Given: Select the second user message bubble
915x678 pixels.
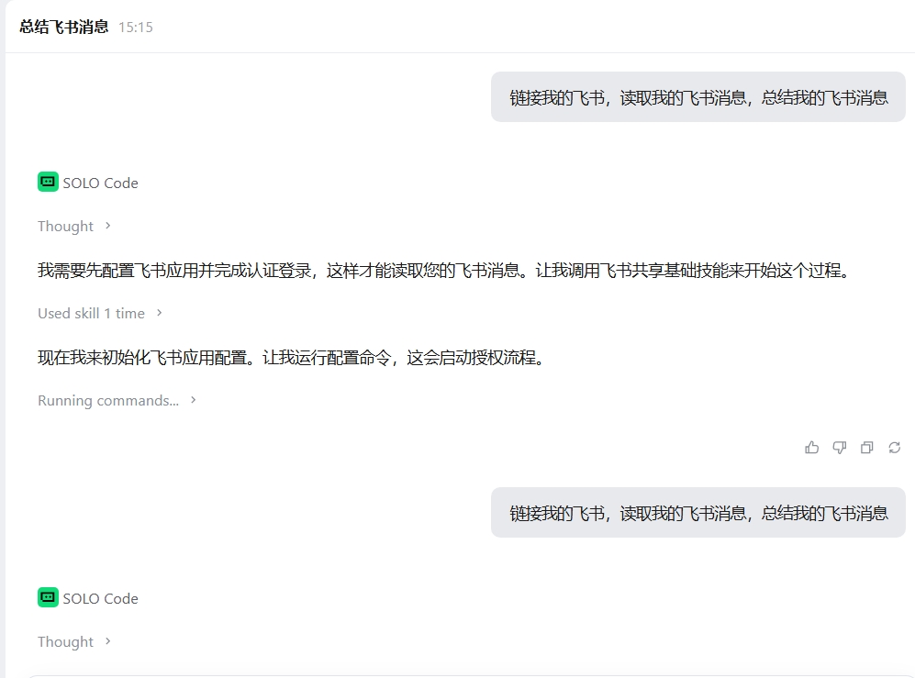Looking at the screenshot, I should 697,512.
